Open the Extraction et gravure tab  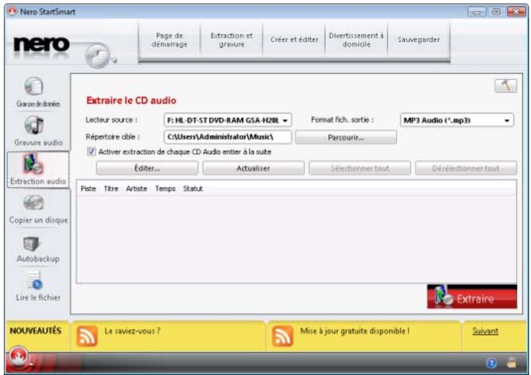[x=231, y=40]
